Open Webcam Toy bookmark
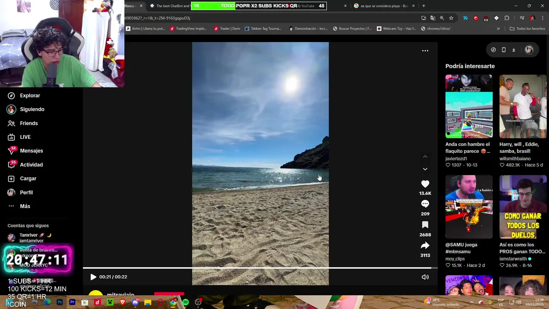The image size is (549, 309). click(x=396, y=29)
